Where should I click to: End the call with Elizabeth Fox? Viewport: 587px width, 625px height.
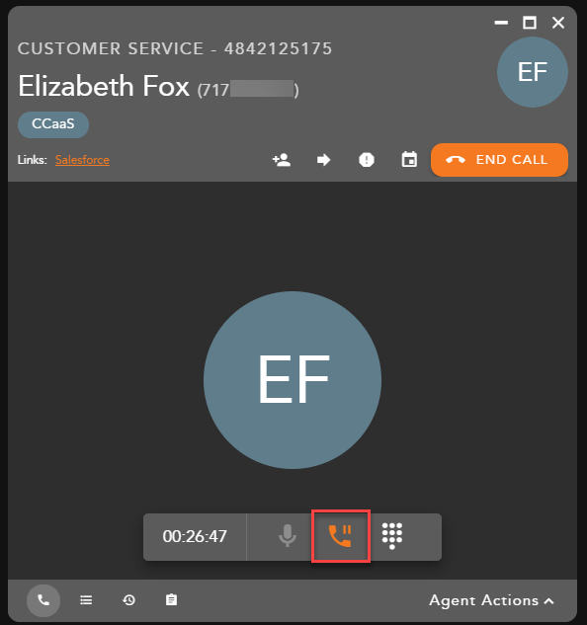499,160
